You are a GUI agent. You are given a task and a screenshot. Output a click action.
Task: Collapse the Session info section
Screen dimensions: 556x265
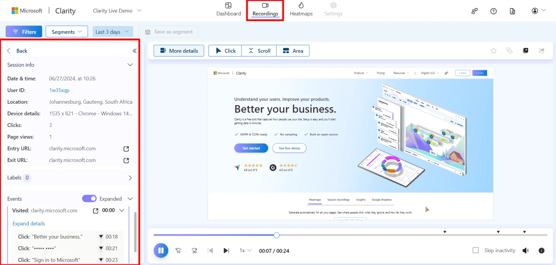pos(130,65)
